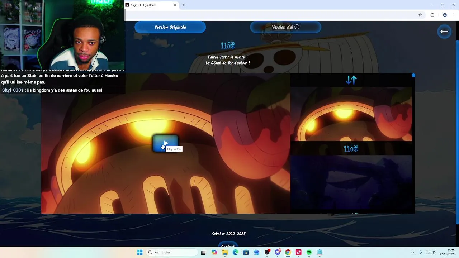Open the top playlist thumbnail with the glowing ring
This screenshot has width=459, height=258.
coord(351,114)
